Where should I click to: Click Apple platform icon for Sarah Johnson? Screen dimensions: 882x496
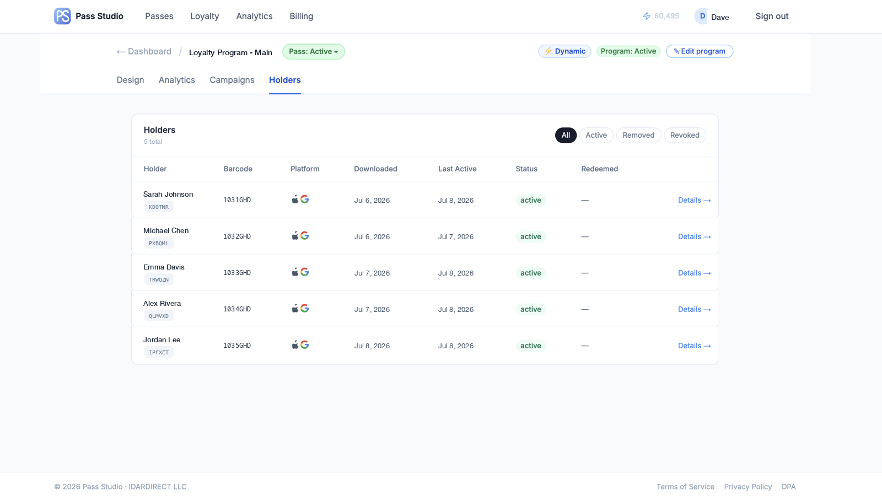point(295,200)
